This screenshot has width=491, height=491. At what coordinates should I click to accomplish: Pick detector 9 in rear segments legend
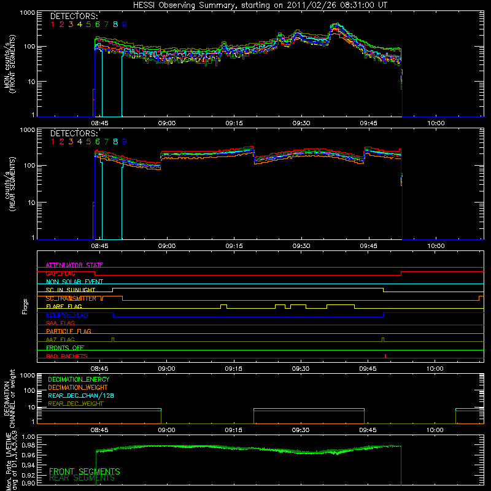(125, 142)
